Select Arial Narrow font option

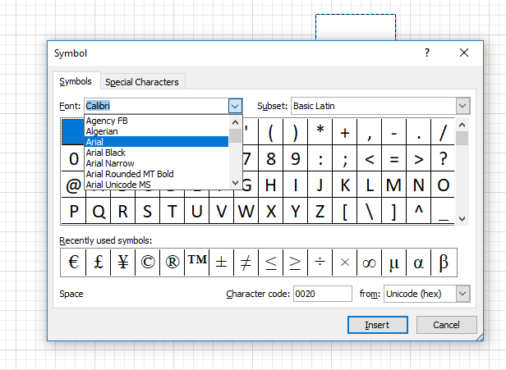point(157,163)
